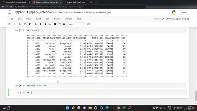Open date and time in system tray
This screenshot has width=197, height=111.
coord(187,108)
